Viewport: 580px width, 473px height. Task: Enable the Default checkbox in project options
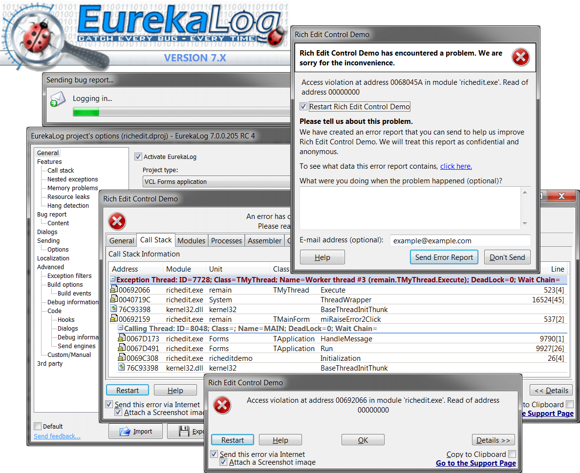tap(37, 426)
